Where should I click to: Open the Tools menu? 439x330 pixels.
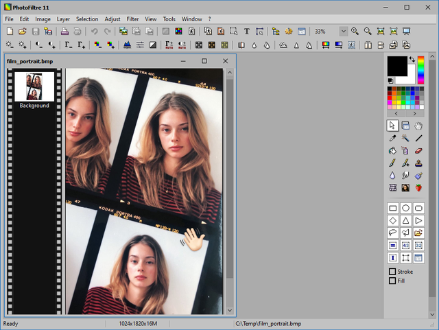point(169,19)
